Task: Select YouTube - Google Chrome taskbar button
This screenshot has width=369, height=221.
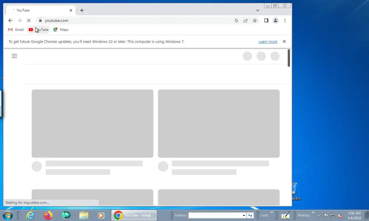Action: [x=134, y=215]
